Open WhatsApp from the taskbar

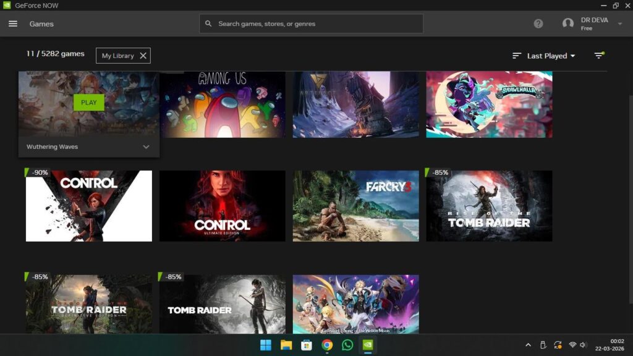(347, 345)
